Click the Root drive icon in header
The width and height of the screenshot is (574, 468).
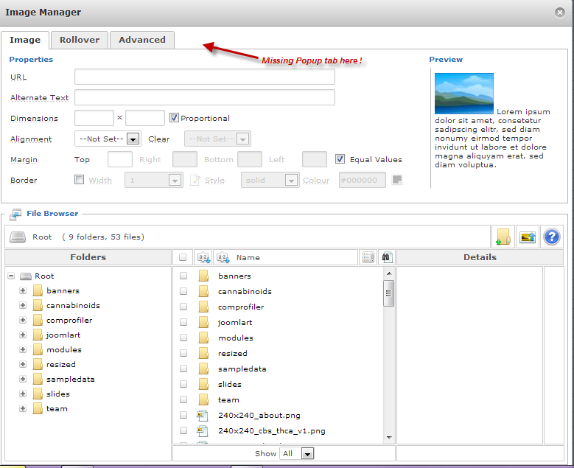[18, 237]
